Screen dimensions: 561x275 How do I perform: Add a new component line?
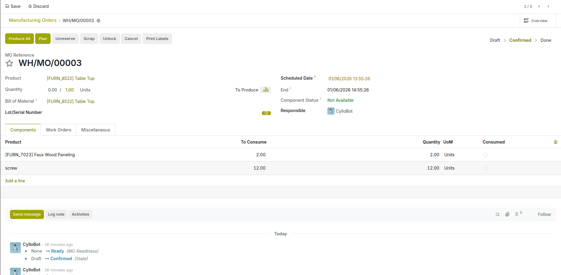[x=15, y=181]
